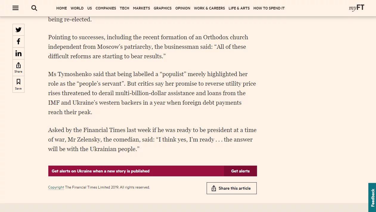Follow the Copyright link
Image resolution: width=376 pixels, height=212 pixels.
tap(56, 187)
